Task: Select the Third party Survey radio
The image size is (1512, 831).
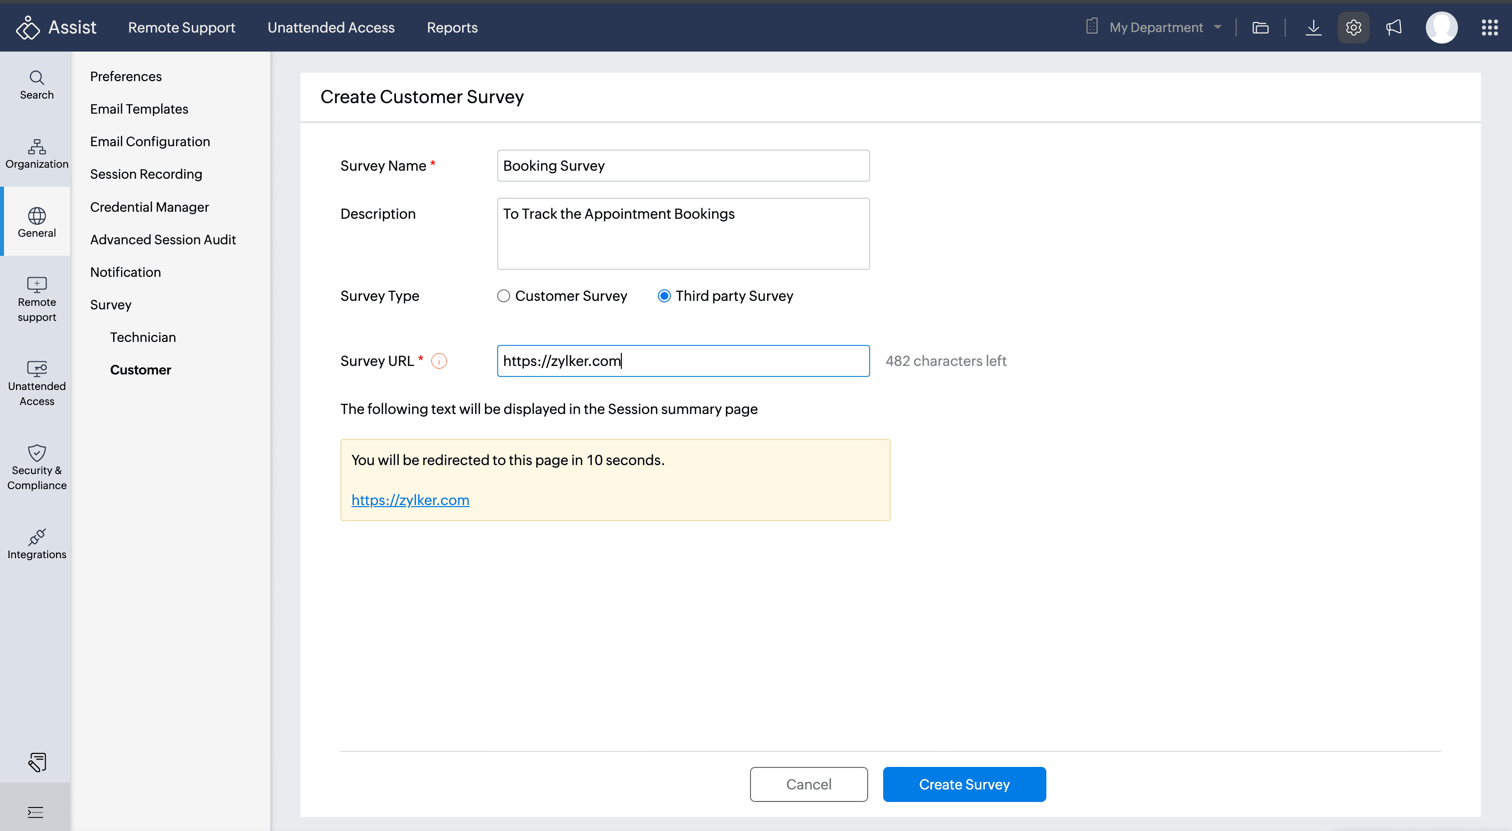Action: [664, 296]
